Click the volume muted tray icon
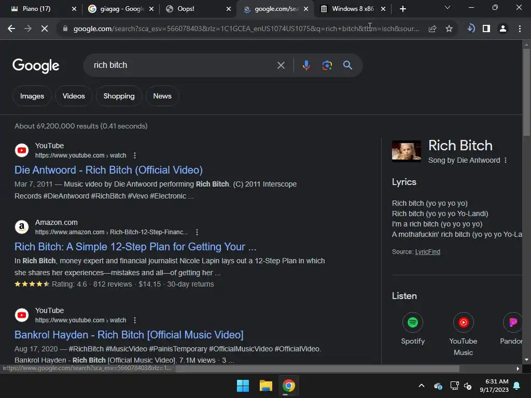The width and height of the screenshot is (531, 398). [468, 386]
